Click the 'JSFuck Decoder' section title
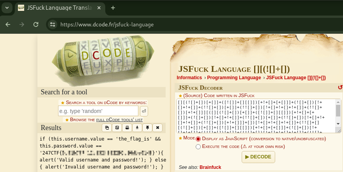343x172 pixels. click(x=200, y=88)
